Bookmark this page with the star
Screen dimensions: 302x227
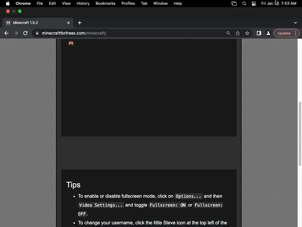click(x=247, y=33)
